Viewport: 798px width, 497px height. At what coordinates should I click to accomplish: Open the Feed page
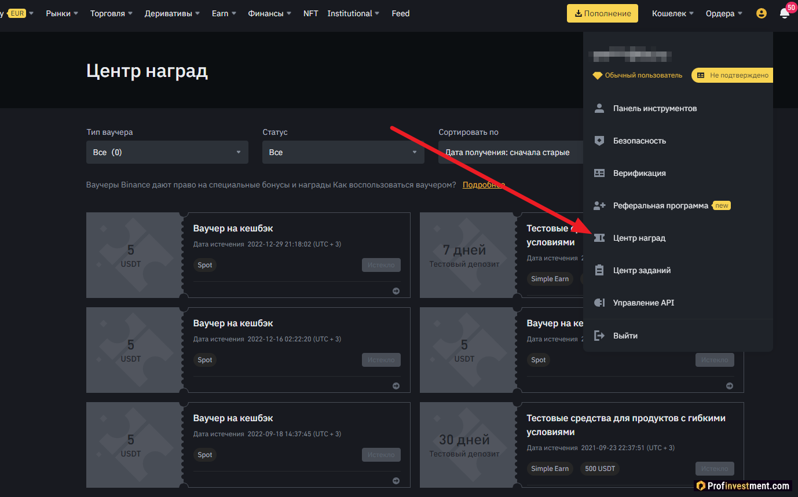click(x=400, y=13)
